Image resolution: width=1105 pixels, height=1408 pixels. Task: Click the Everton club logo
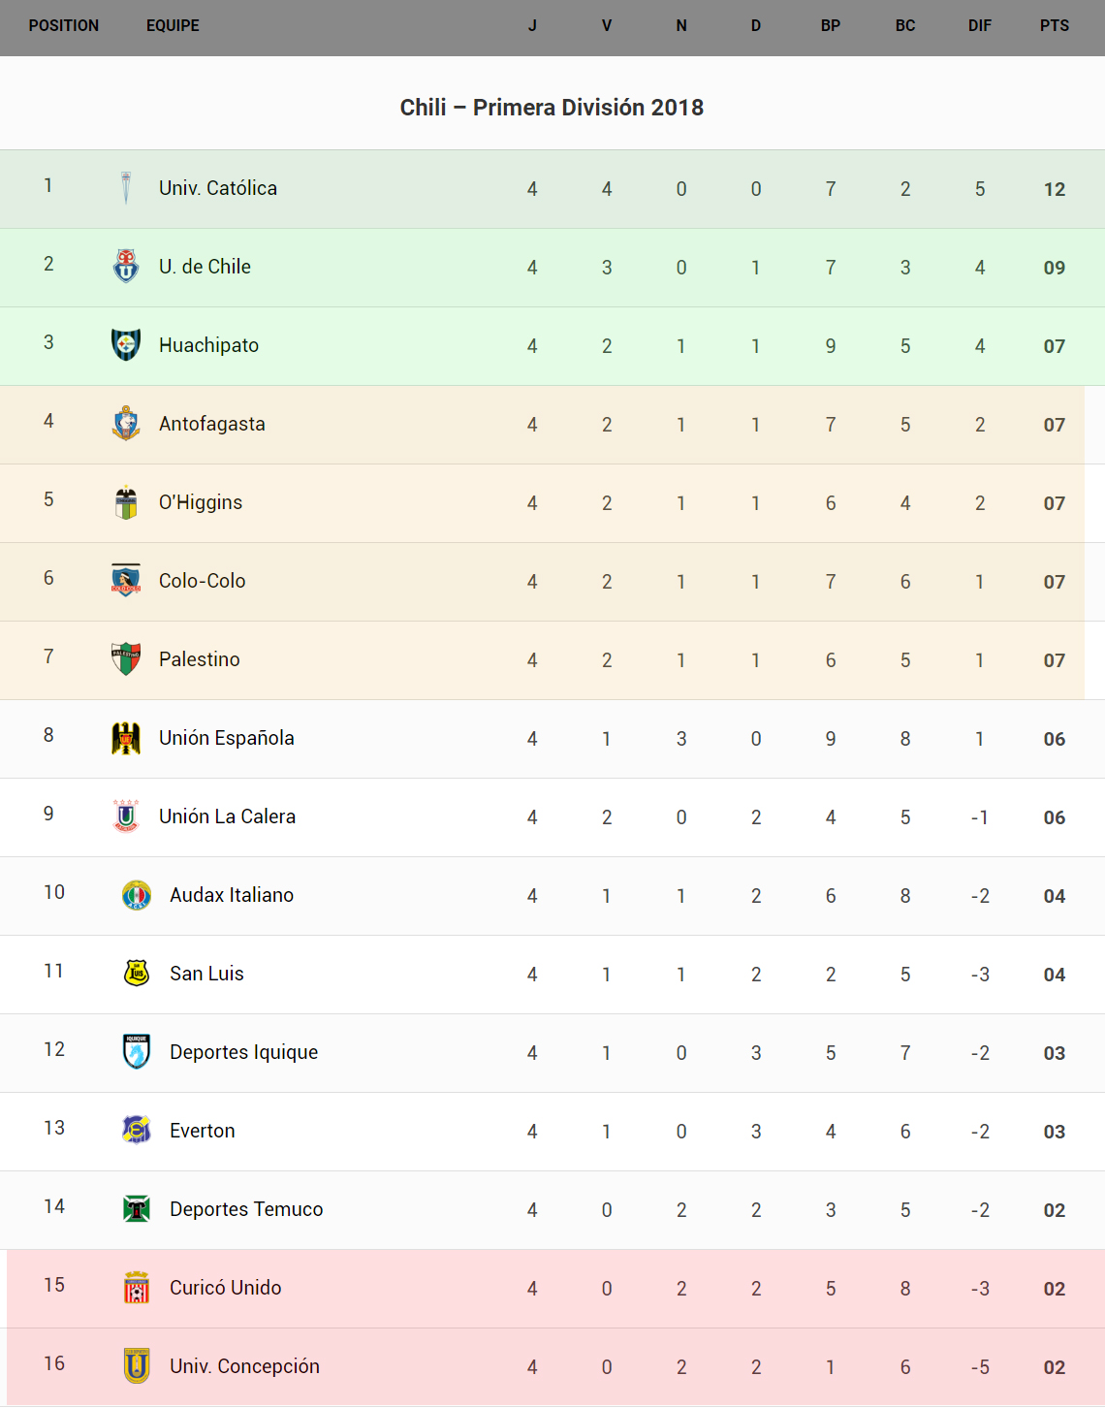(137, 1130)
